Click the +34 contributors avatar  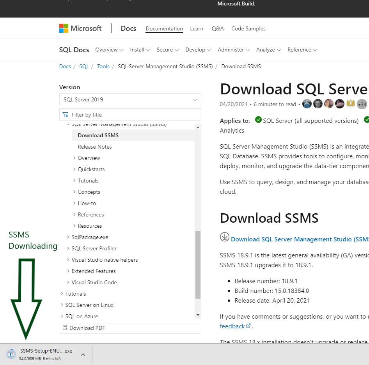[x=362, y=104]
